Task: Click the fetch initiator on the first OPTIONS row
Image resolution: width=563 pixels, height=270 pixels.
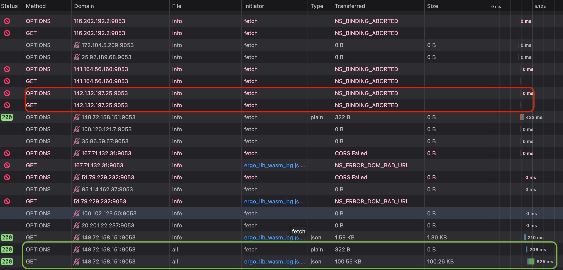Action: pyautogui.click(x=251, y=21)
